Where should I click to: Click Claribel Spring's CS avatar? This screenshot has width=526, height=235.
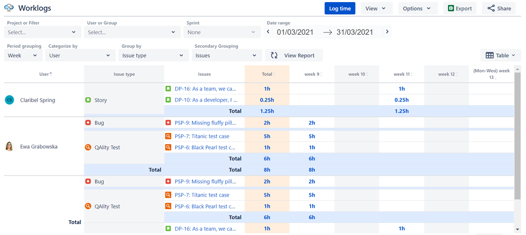(9, 100)
